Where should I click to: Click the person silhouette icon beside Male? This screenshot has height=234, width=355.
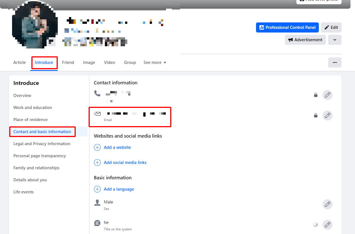coord(97,203)
